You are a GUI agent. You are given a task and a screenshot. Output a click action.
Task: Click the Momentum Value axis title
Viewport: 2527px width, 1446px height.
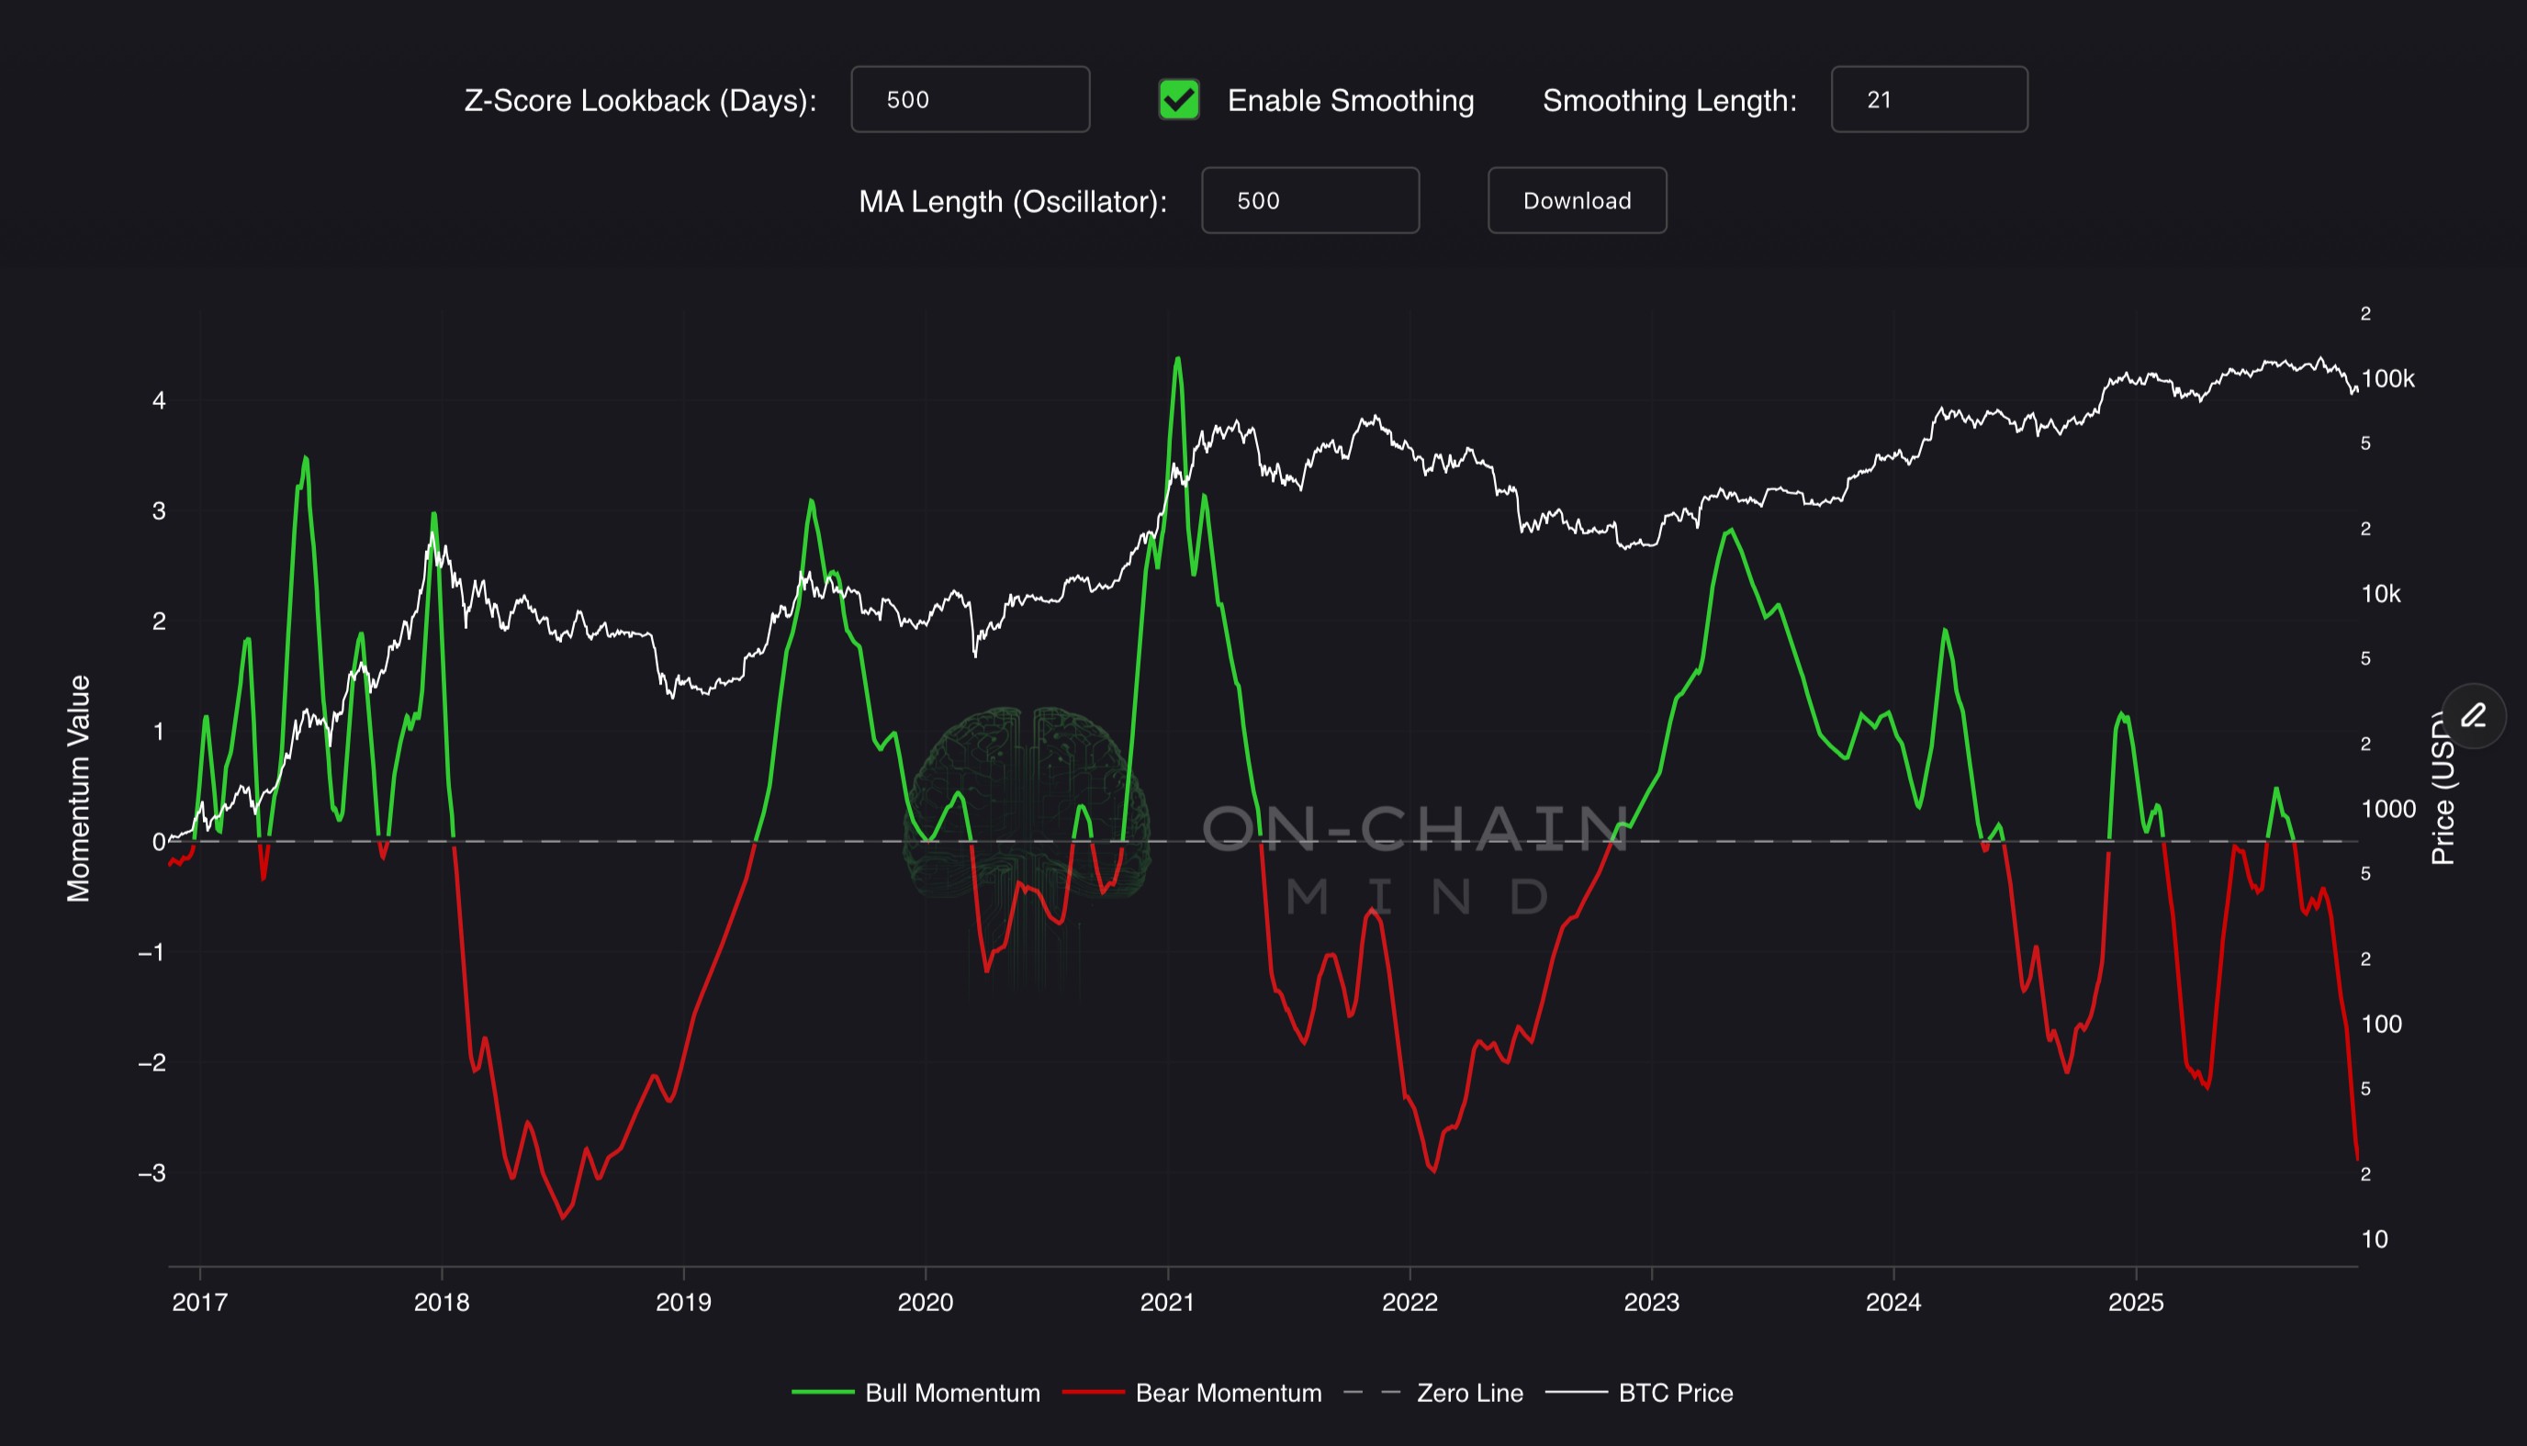(x=78, y=789)
